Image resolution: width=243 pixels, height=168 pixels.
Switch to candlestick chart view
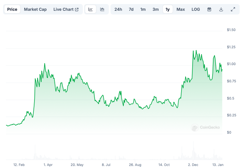(102, 9)
